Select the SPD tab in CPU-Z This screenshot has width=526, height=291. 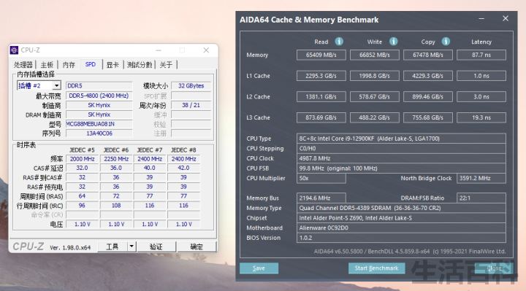(91, 64)
